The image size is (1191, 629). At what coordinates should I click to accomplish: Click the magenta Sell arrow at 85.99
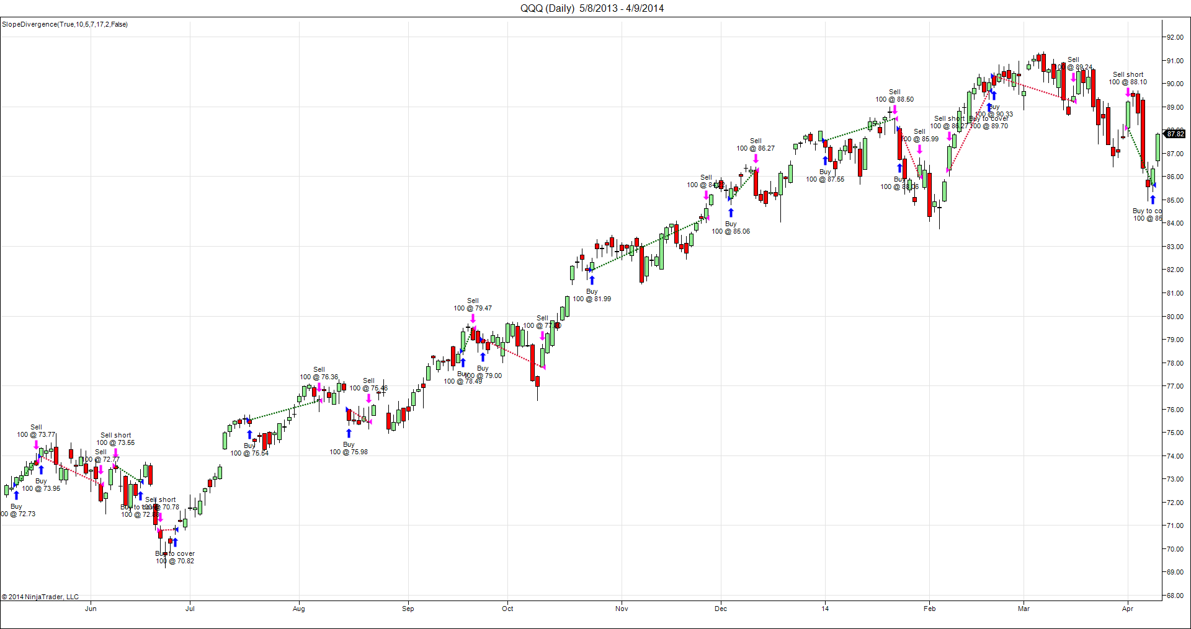919,149
